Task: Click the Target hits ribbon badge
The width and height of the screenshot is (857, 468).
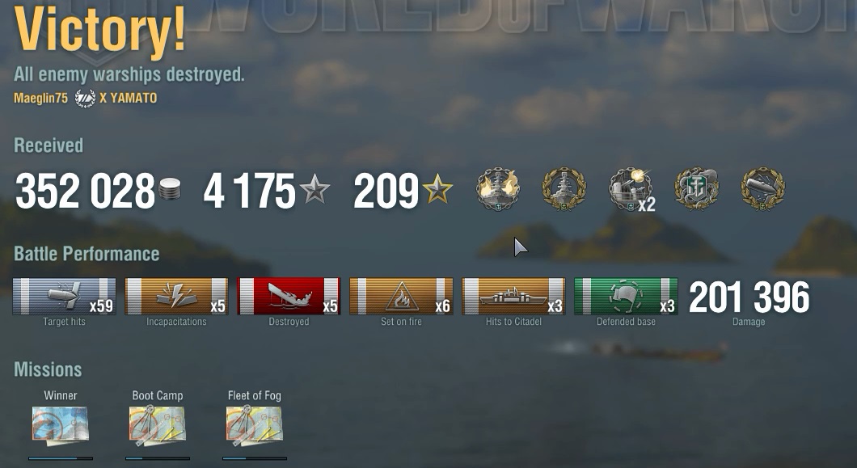Action: click(64, 297)
